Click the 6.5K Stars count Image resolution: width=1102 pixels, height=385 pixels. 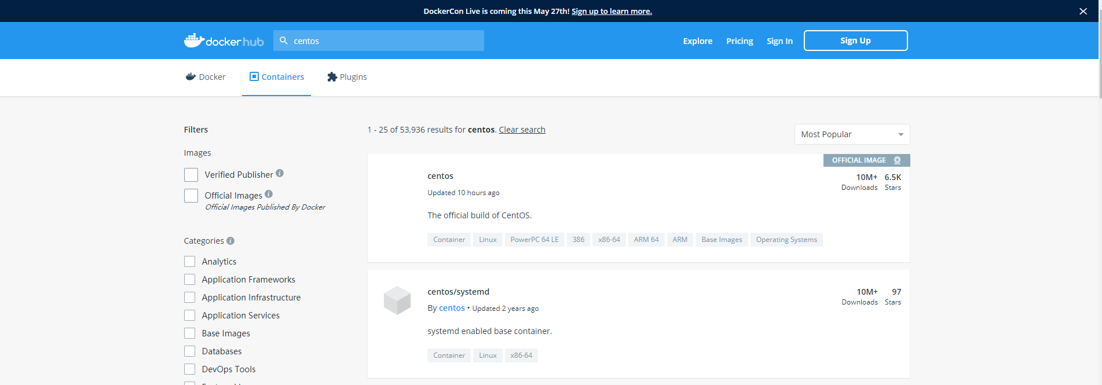point(892,177)
